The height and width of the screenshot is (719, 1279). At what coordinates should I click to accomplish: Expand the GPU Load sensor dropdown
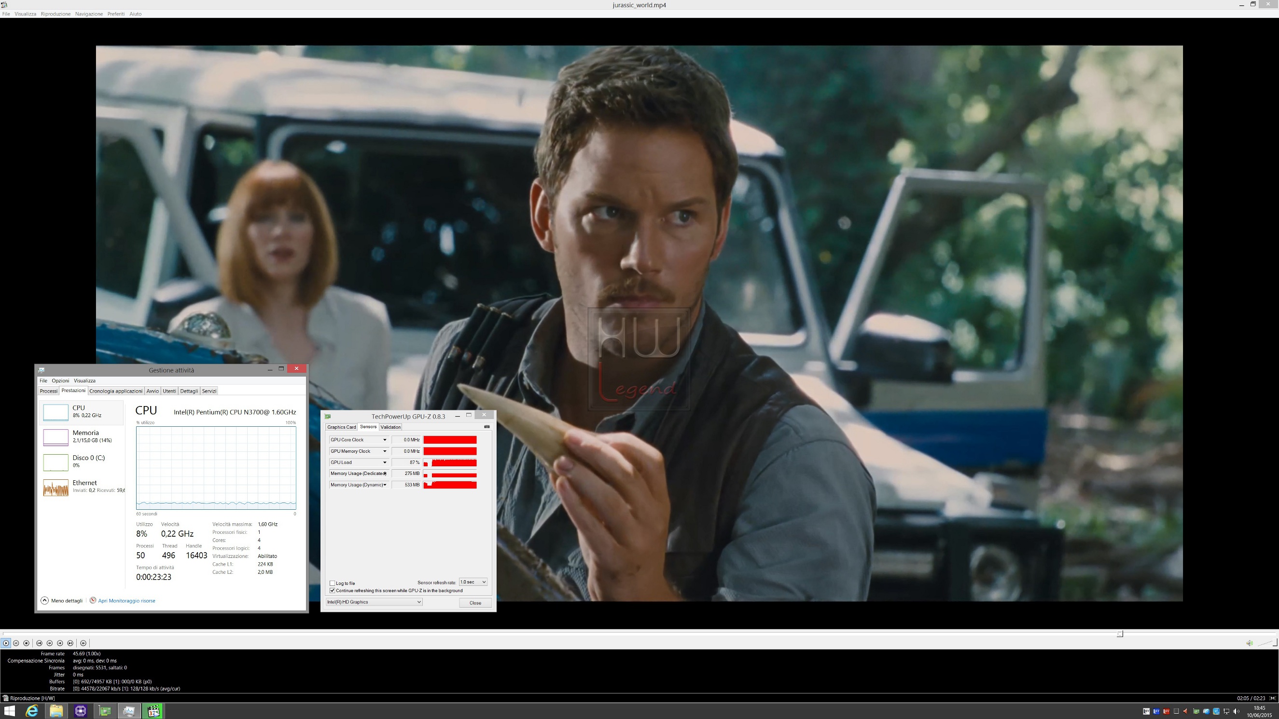384,462
